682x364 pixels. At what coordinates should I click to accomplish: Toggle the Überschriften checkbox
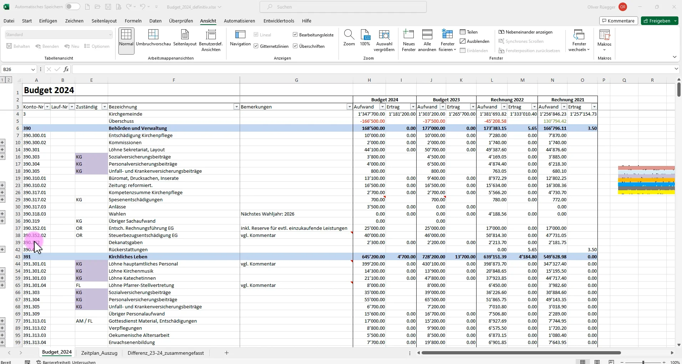pos(295,46)
